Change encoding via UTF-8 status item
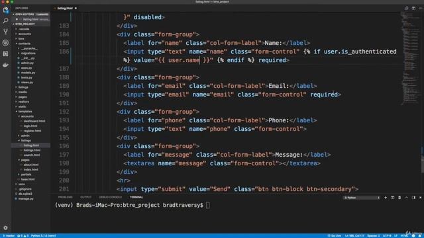 (x=387, y=235)
